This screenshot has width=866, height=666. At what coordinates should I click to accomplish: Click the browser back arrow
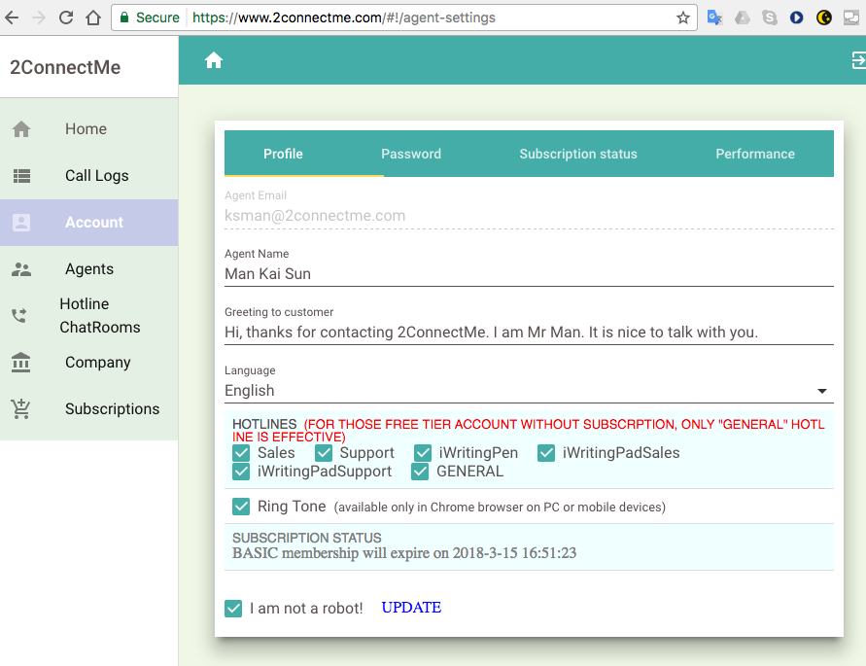click(x=12, y=18)
